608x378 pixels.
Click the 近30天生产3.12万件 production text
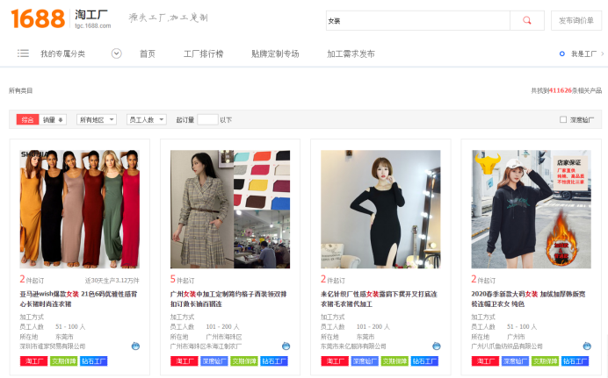coord(112,281)
